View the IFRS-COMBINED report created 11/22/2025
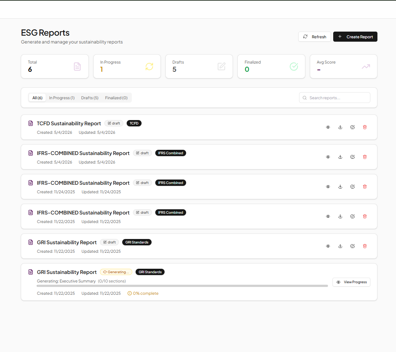Viewport: 396px width, 352px height. 328,216
